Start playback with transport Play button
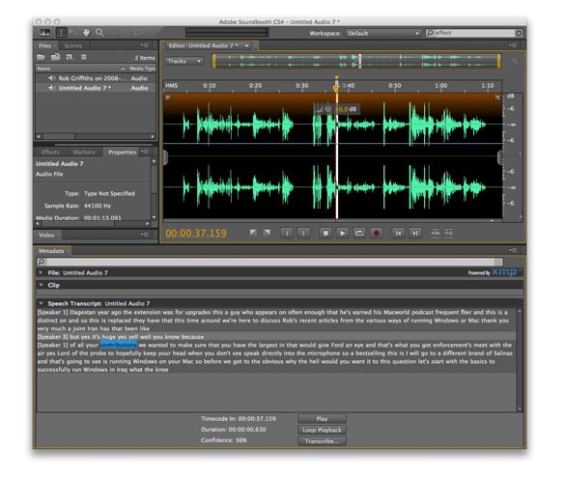This screenshot has width=566, height=477. pyautogui.click(x=342, y=233)
